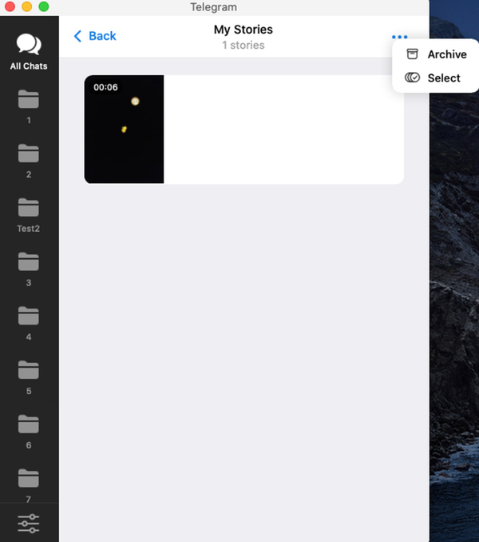
Task: Click the three-dot more options button
Action: (399, 37)
